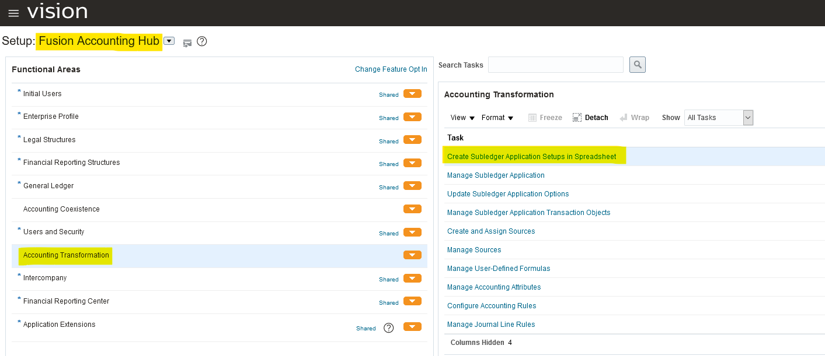Viewport: 825px width, 356px height.
Task: Click the Change Feature Opt In link
Action: (x=391, y=69)
